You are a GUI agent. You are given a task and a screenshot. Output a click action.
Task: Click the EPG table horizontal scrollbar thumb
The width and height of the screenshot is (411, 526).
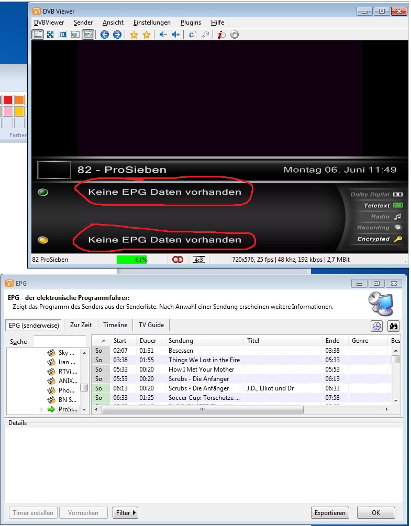pos(203,409)
